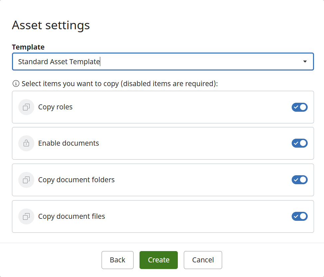Click the info icon before Select items text
This screenshot has width=324, height=277.
click(16, 83)
